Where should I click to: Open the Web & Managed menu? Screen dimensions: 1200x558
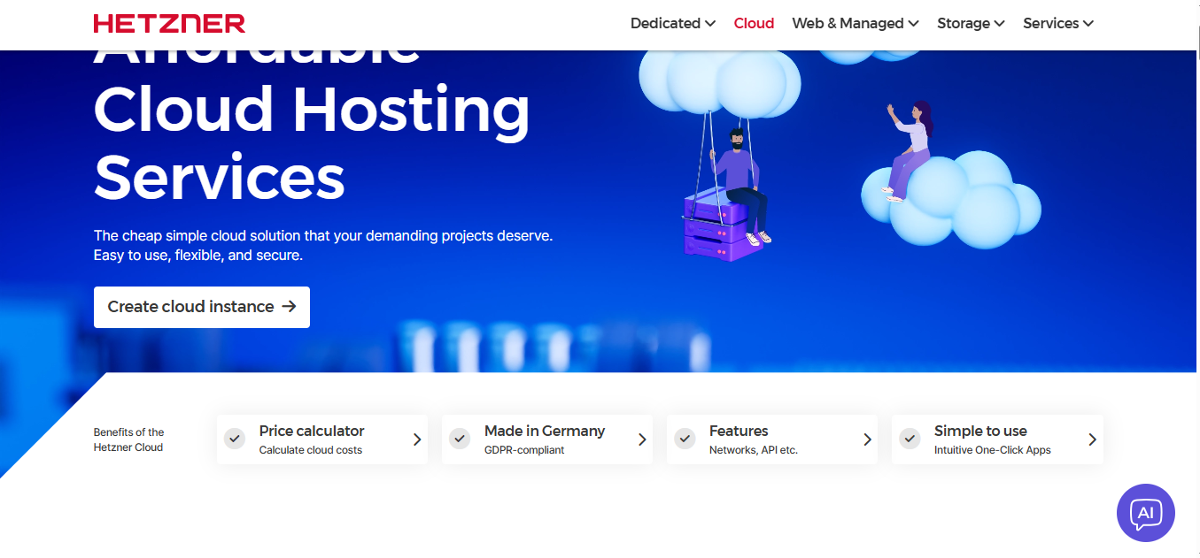pyautogui.click(x=855, y=24)
